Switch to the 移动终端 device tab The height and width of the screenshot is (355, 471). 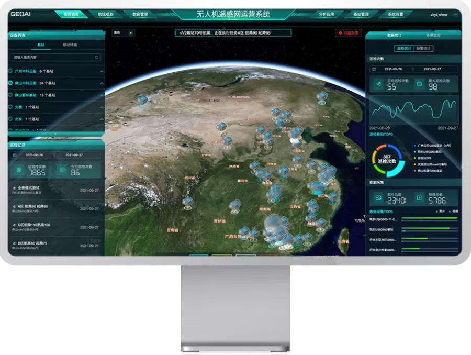click(70, 45)
